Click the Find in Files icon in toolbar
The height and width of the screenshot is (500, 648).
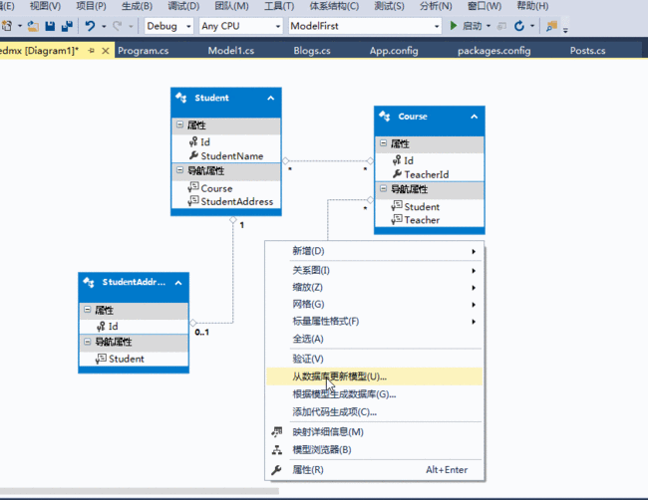(551, 26)
